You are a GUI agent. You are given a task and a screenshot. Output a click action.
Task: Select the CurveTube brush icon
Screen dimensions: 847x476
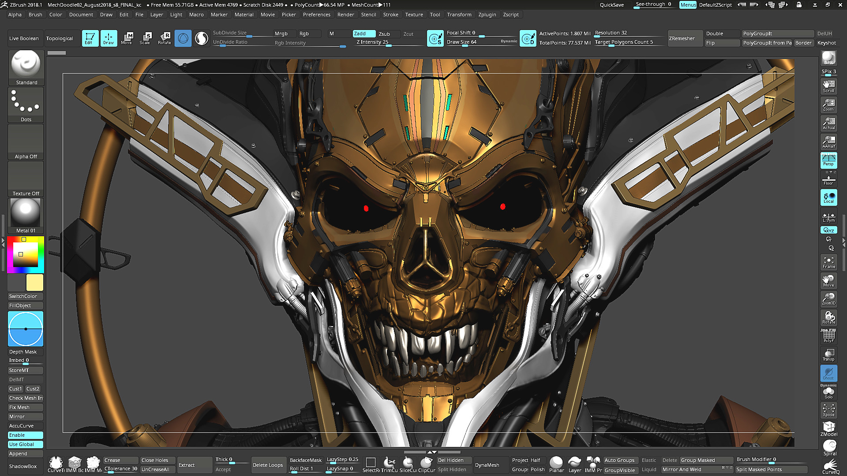coord(56,465)
